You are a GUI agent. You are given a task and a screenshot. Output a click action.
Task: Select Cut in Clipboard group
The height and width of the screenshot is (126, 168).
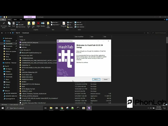(x=18, y=22)
